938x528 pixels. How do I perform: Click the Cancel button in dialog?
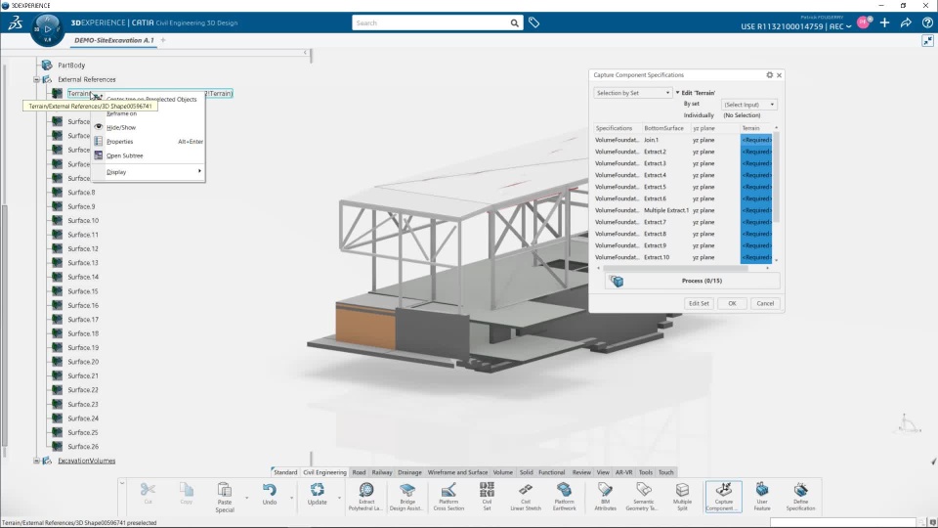click(x=765, y=303)
